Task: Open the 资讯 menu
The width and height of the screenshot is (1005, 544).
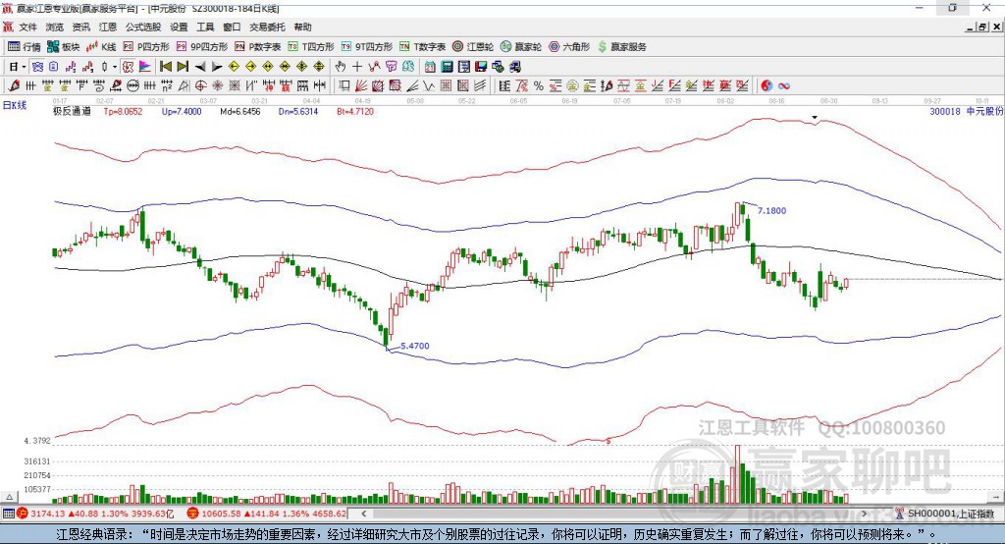Action: point(81,27)
